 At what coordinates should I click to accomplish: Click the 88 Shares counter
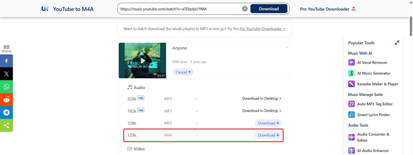(x=6, y=49)
